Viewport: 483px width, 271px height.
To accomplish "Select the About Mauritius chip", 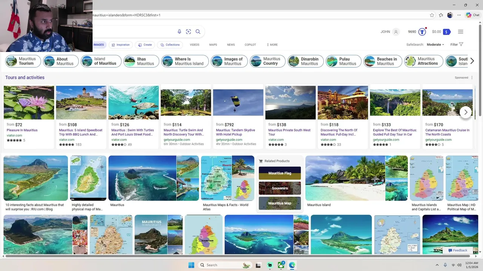I will point(61,61).
